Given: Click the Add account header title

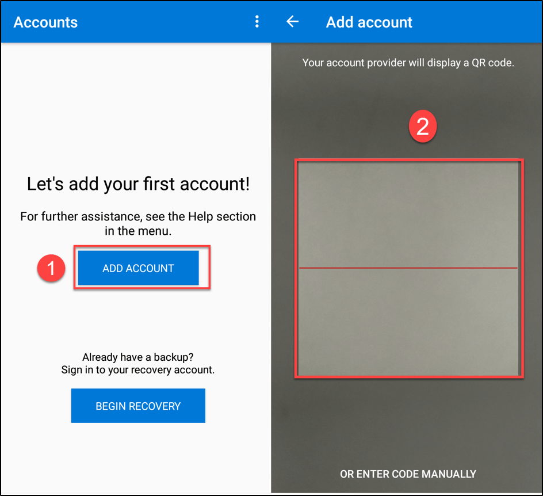Looking at the screenshot, I should [369, 22].
